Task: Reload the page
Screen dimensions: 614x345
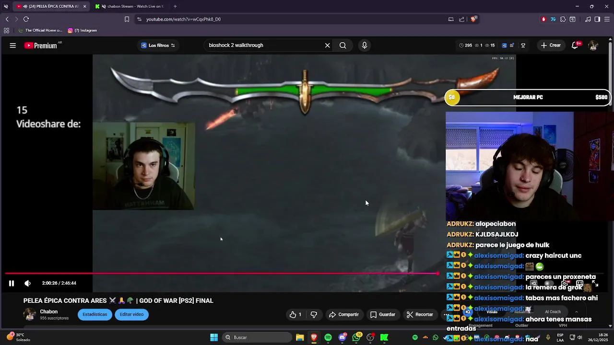Action: coord(26,19)
